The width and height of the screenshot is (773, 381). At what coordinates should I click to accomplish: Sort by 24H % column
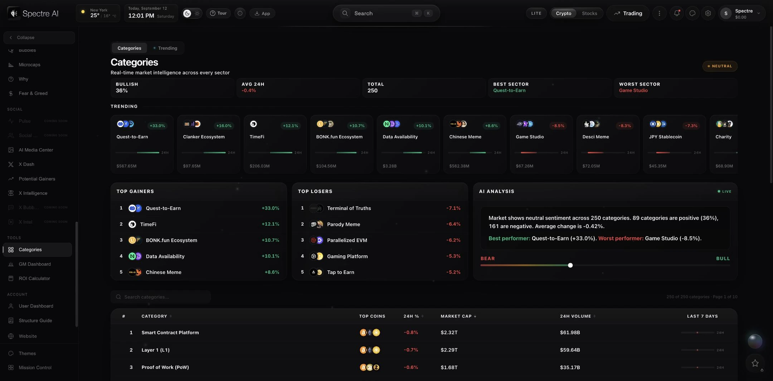(413, 316)
